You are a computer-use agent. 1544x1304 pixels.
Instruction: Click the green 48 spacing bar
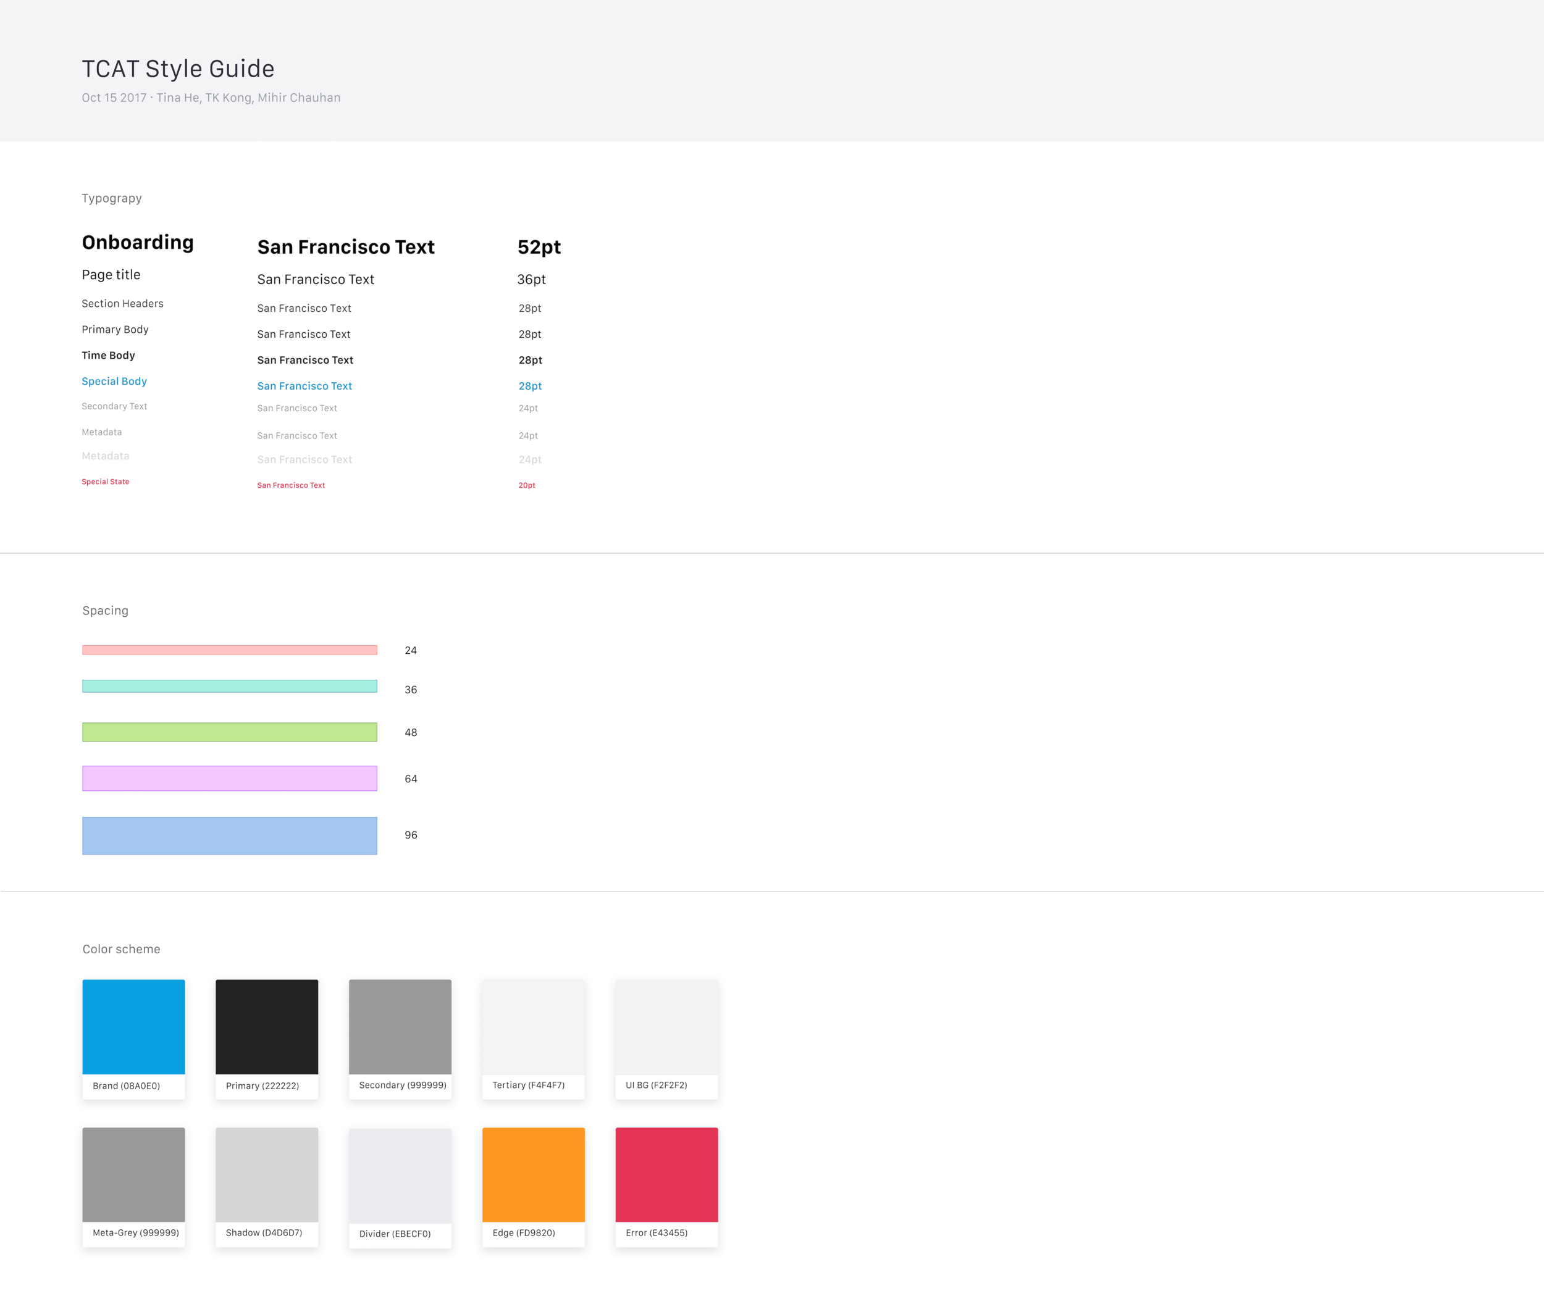[229, 732]
